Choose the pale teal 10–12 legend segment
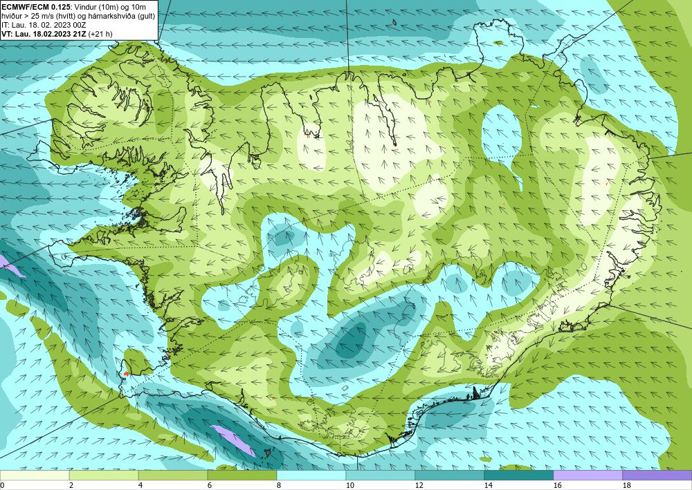692x490 pixels. [x=381, y=475]
